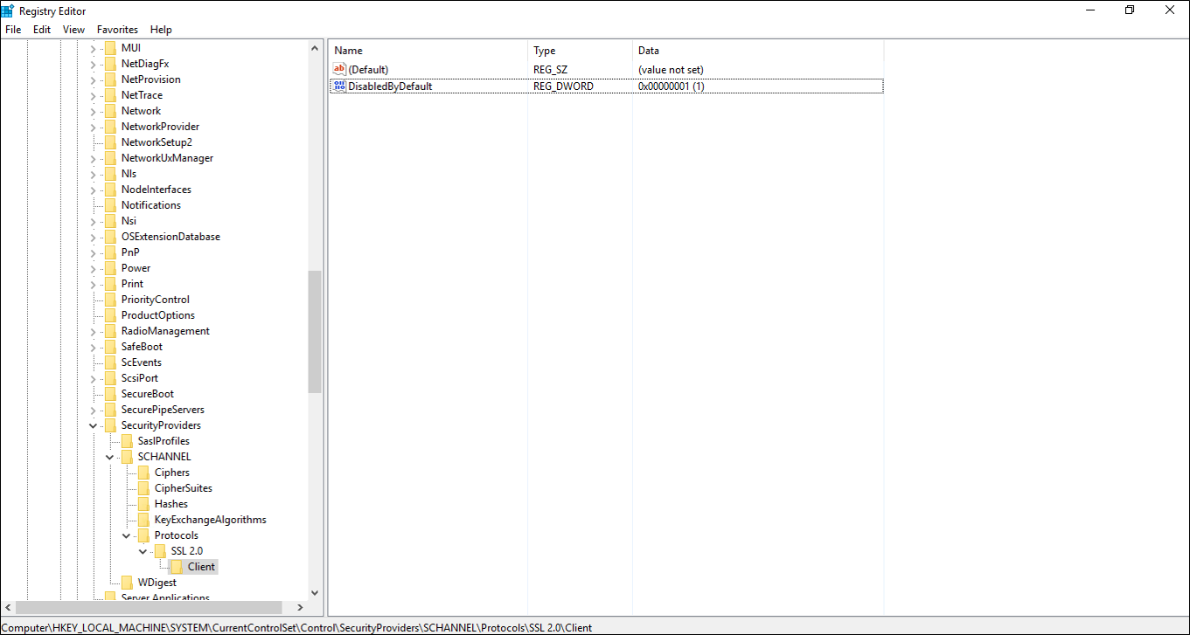Viewport: 1190px width, 635px height.
Task: Expand the Network tree node
Action: click(x=93, y=110)
